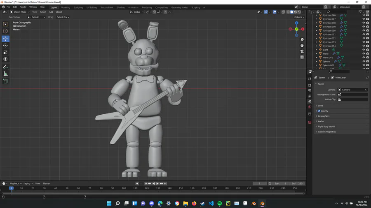Hide Cylinder.048 with its eye icon
Screen dimensions: 371x208
(364, 23)
